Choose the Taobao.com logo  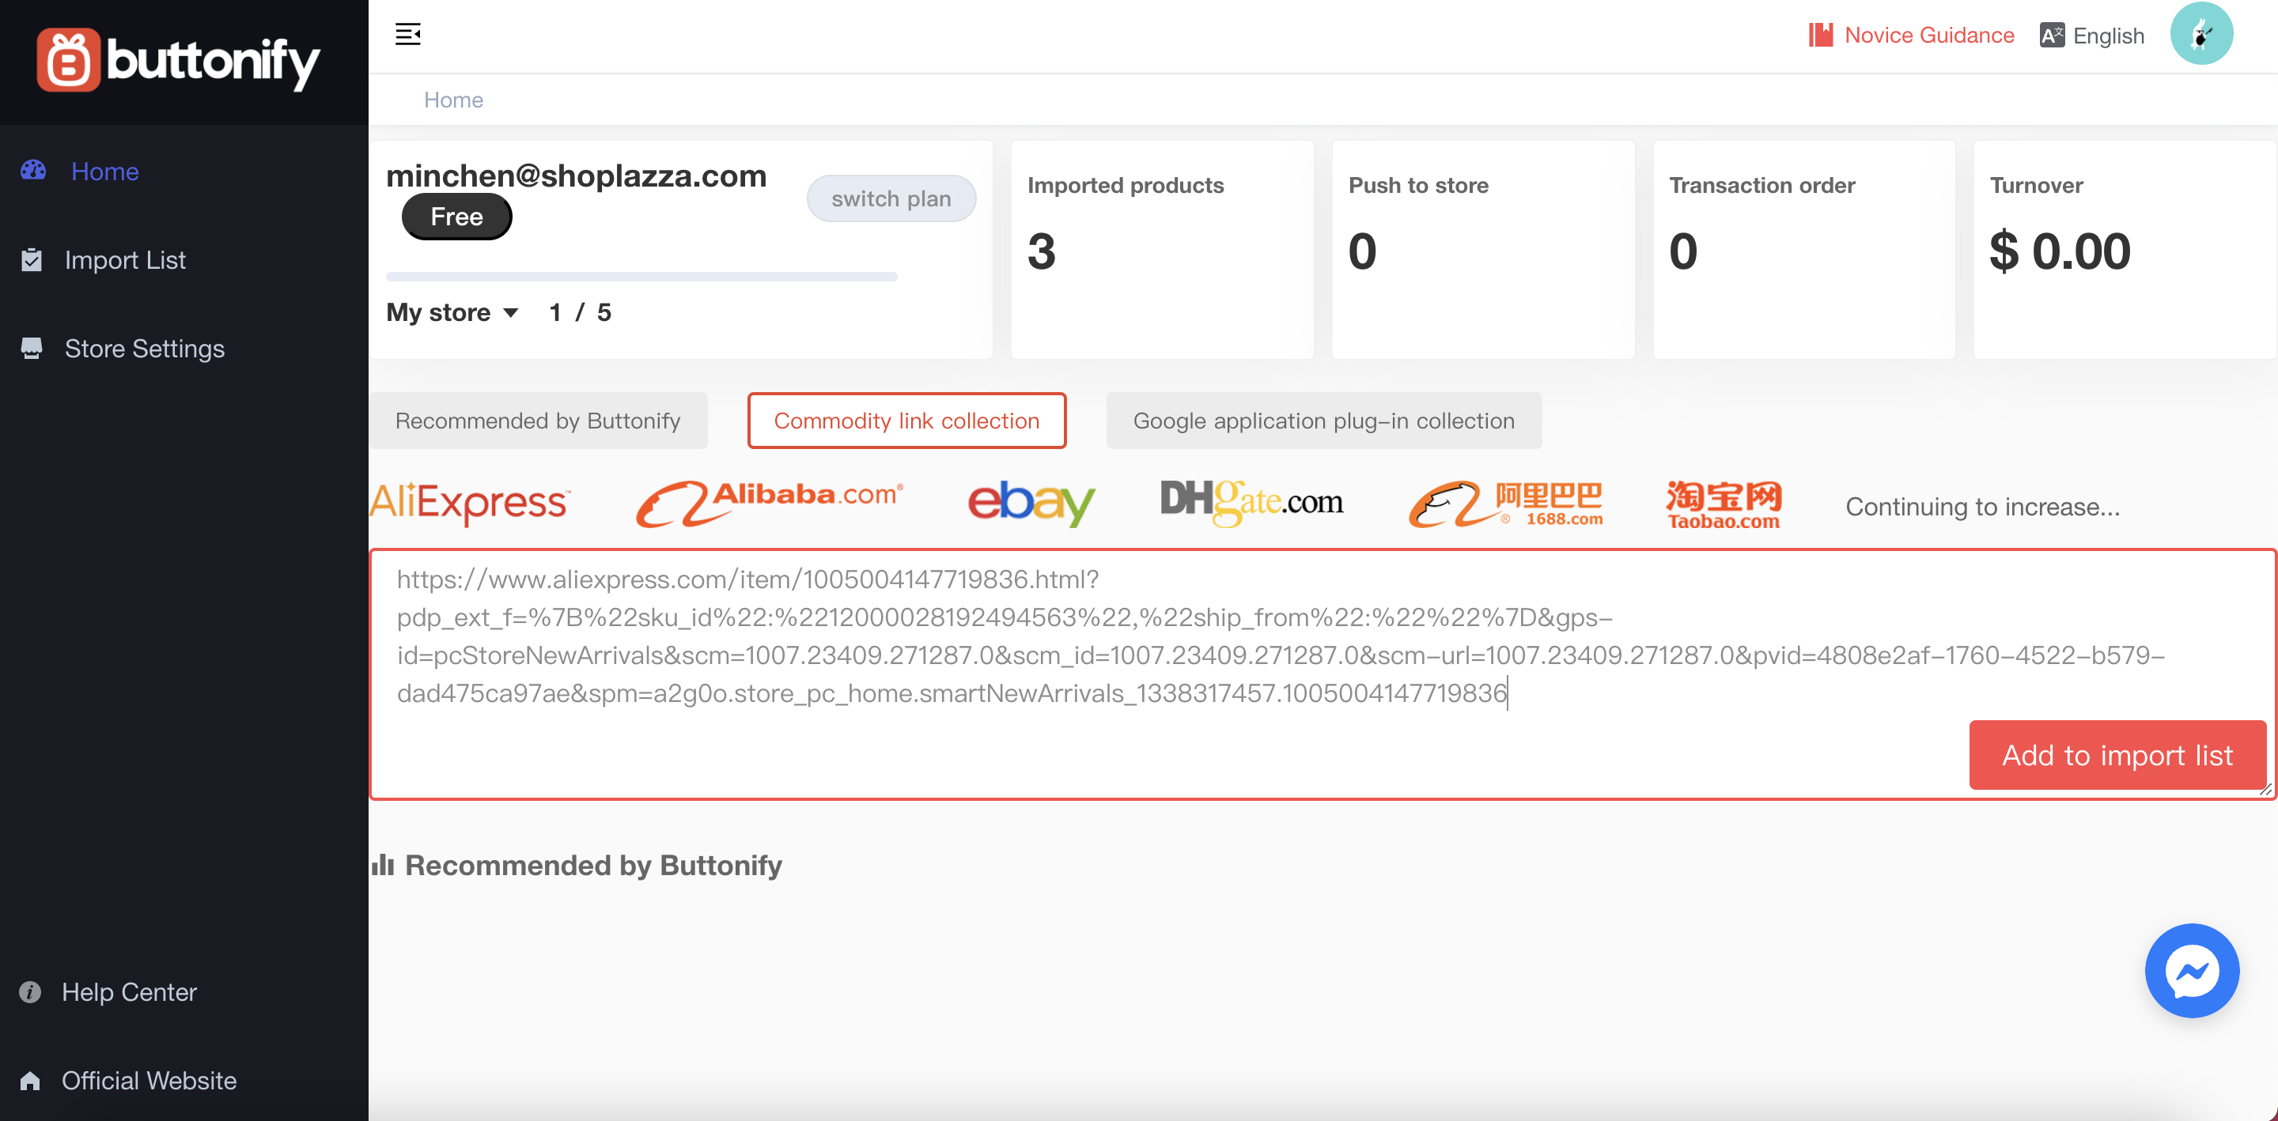coord(1723,505)
